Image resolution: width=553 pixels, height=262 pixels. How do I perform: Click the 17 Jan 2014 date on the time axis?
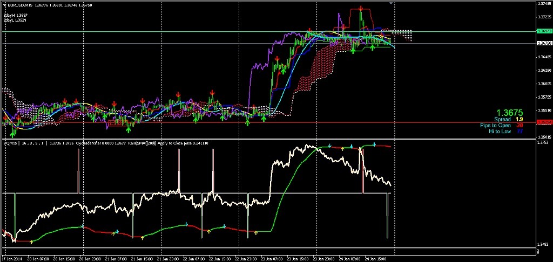[x=12, y=259]
